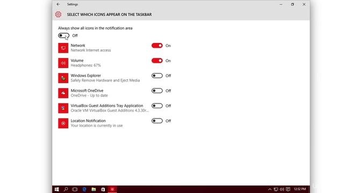Click the VirtualBox Guest Additions icon tile
344x193 pixels.
coord(63,108)
